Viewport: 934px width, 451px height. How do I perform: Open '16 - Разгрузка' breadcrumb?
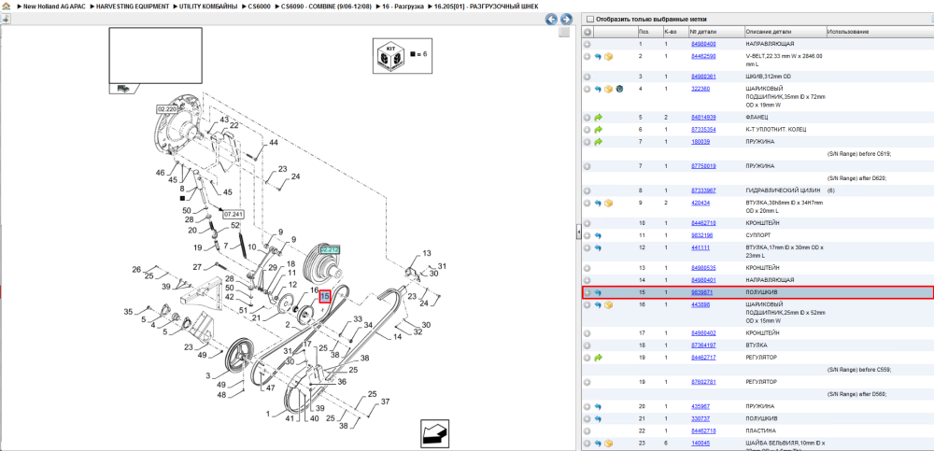click(403, 7)
